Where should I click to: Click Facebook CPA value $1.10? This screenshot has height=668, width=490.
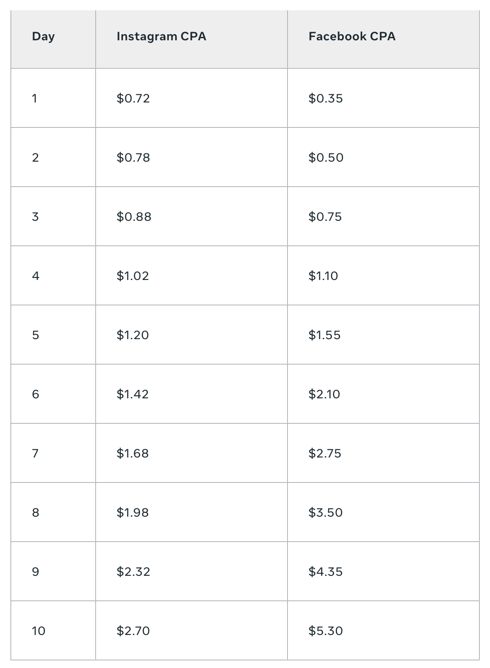(323, 276)
